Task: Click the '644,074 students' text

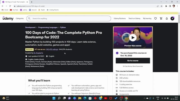Action: pos(66,49)
